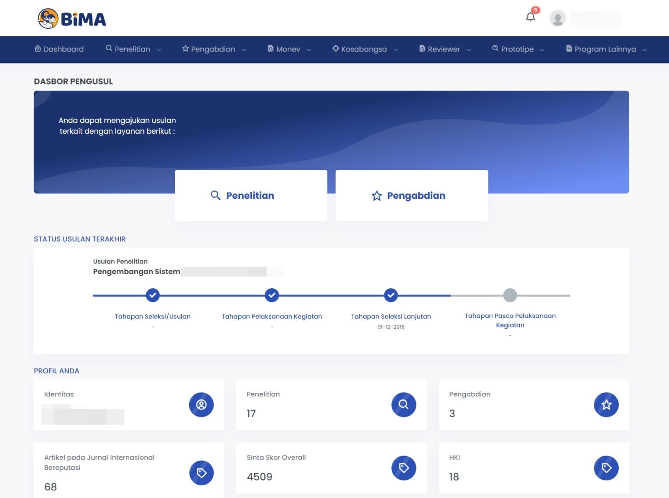Open the Sinta Skor Overall tag icon
This screenshot has width=669, height=498.
403,468
